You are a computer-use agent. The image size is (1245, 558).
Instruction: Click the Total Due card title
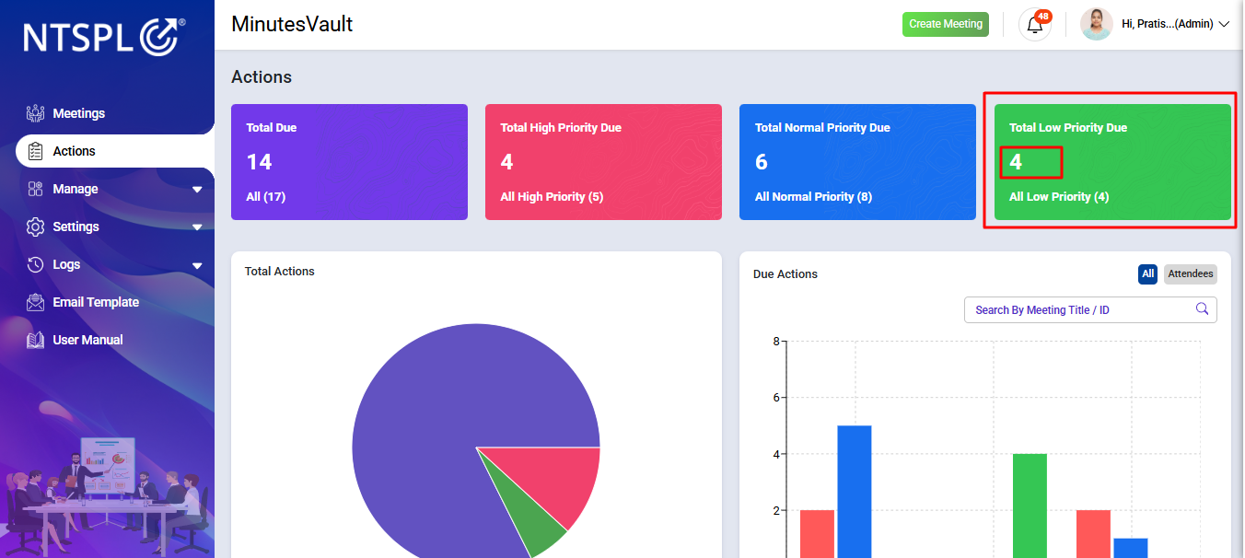click(x=272, y=128)
